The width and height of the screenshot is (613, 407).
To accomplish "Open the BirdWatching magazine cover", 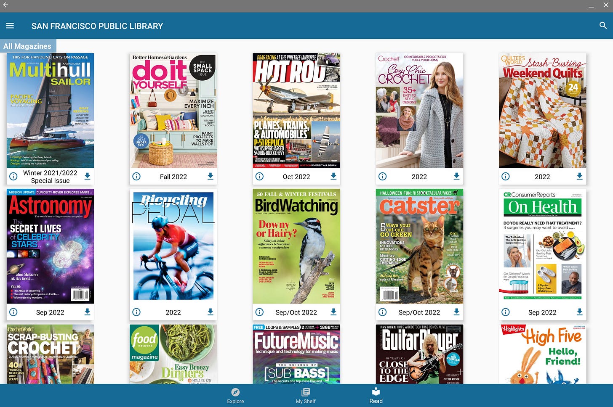I will click(x=296, y=246).
